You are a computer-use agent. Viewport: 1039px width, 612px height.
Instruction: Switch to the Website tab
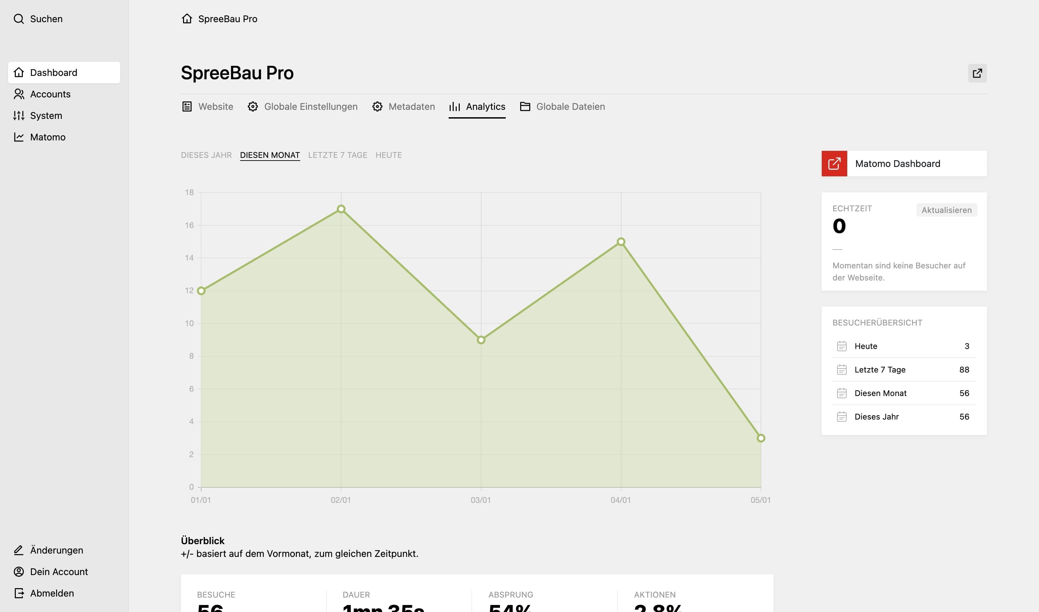point(208,106)
